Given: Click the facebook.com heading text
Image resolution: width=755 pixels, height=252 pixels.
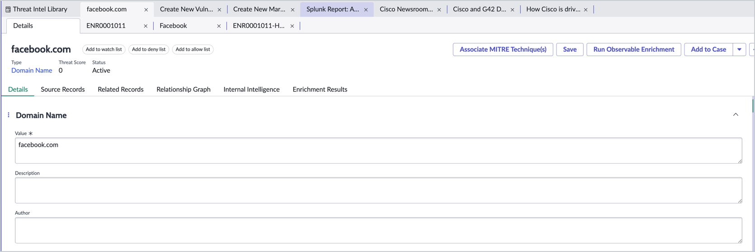Looking at the screenshot, I should tap(41, 49).
